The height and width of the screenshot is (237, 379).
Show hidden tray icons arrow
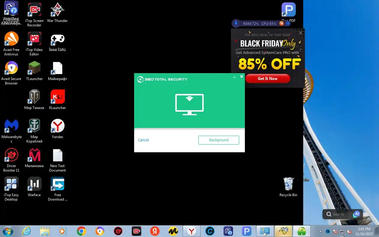[320, 231]
